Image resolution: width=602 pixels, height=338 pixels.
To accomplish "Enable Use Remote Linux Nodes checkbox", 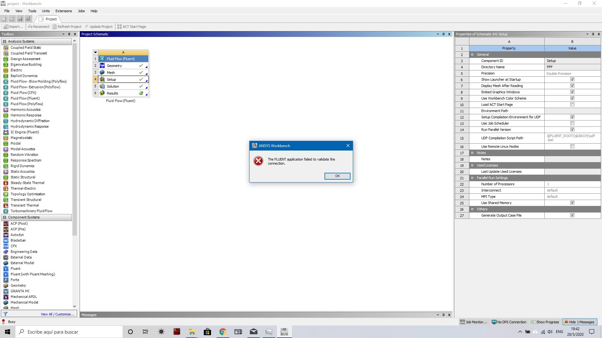I will click(572, 146).
